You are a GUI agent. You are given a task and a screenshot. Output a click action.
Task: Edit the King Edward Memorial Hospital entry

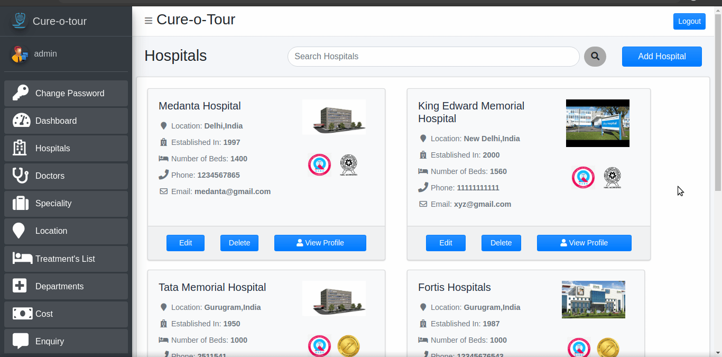click(446, 243)
